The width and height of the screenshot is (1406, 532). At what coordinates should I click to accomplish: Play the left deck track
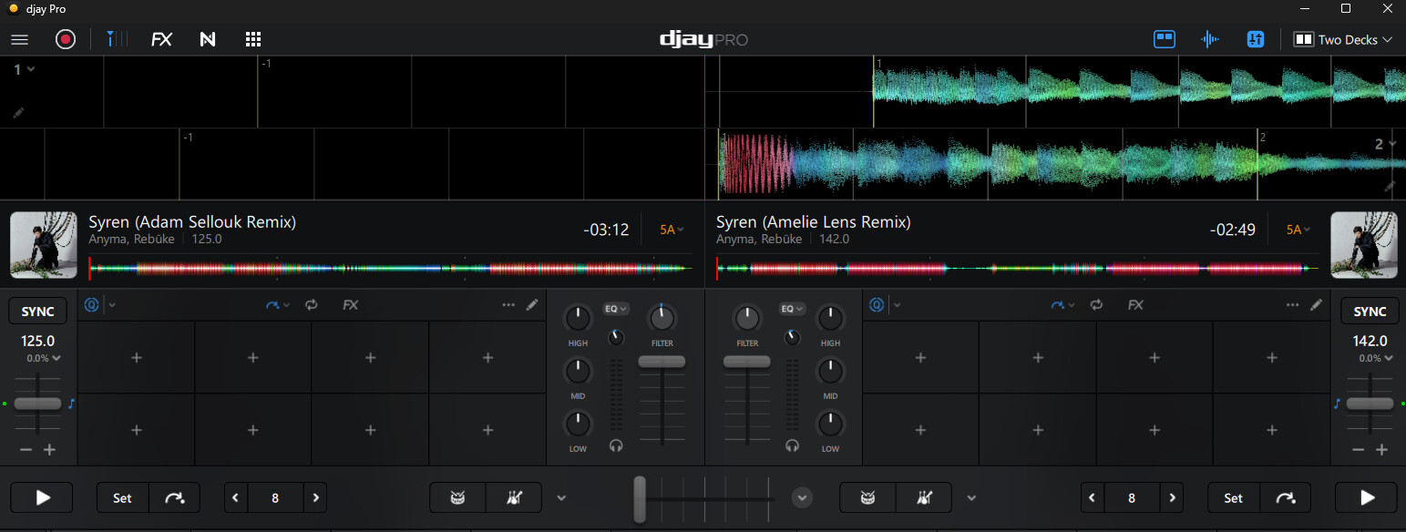(x=42, y=497)
